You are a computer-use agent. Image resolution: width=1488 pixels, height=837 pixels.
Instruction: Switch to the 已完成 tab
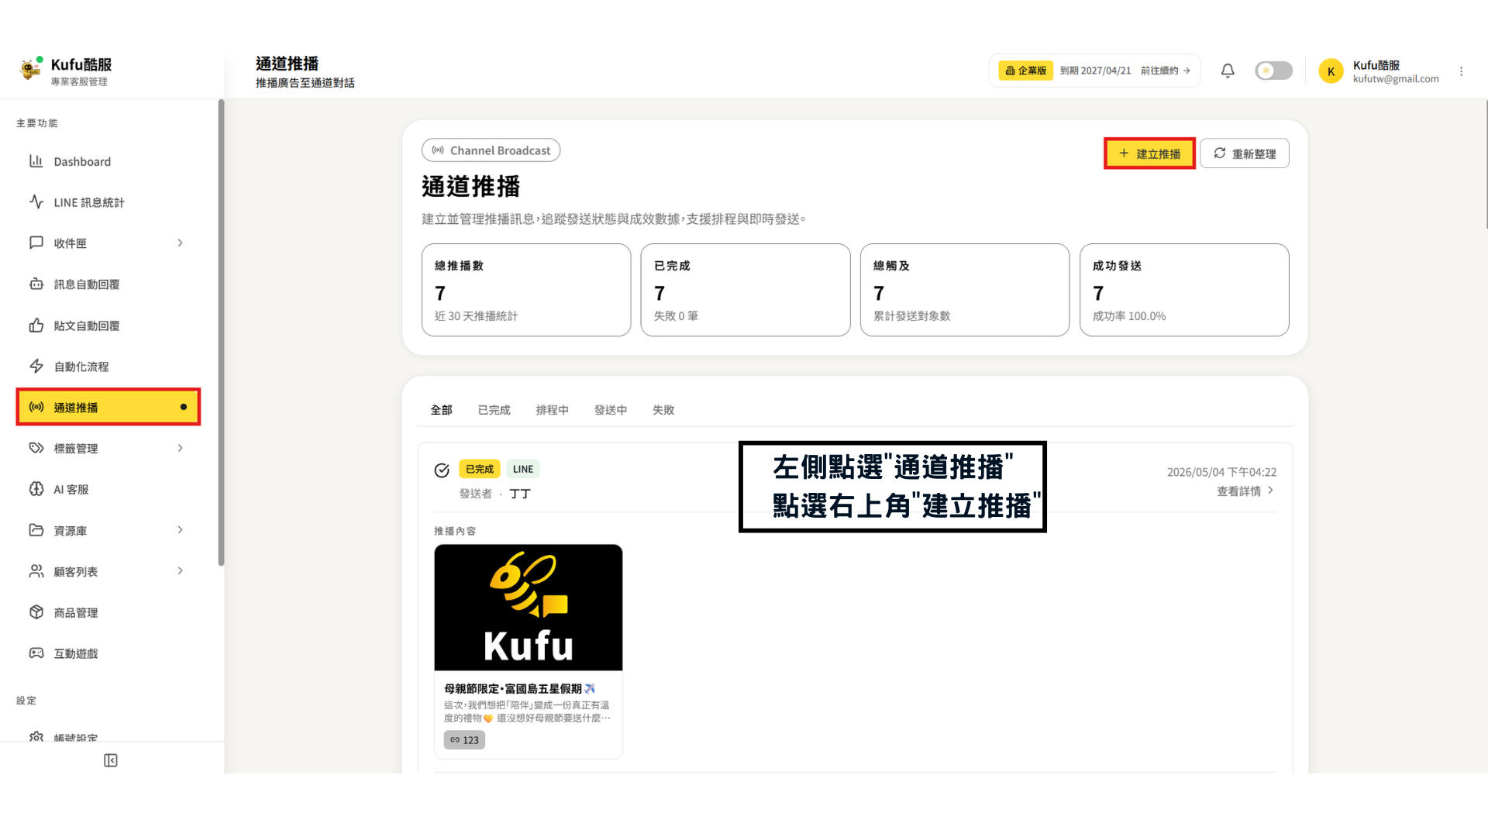tap(494, 410)
